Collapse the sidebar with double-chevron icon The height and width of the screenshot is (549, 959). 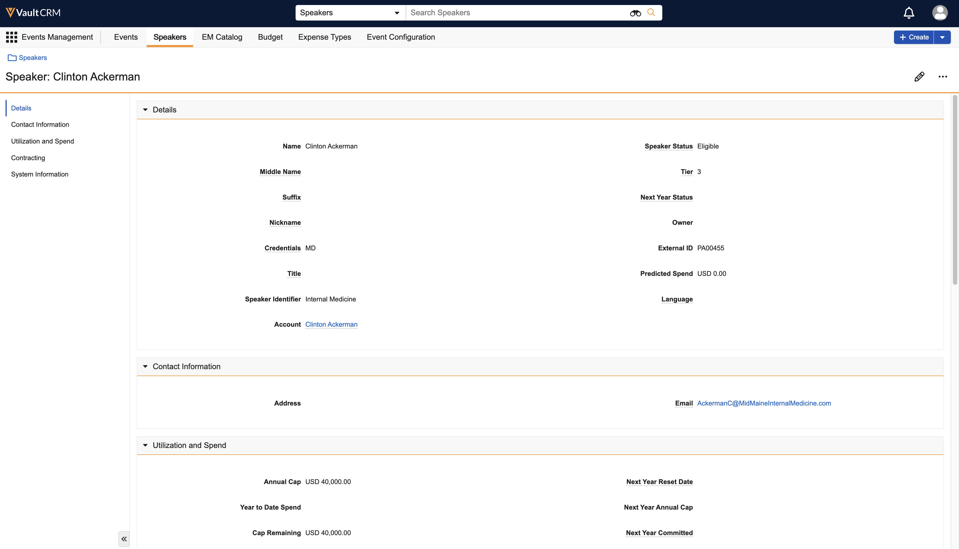(x=124, y=539)
